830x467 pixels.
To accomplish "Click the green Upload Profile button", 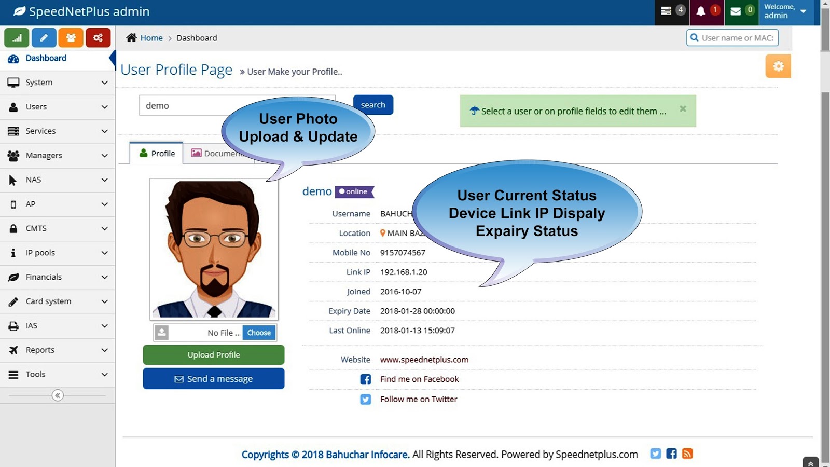I will 214,355.
